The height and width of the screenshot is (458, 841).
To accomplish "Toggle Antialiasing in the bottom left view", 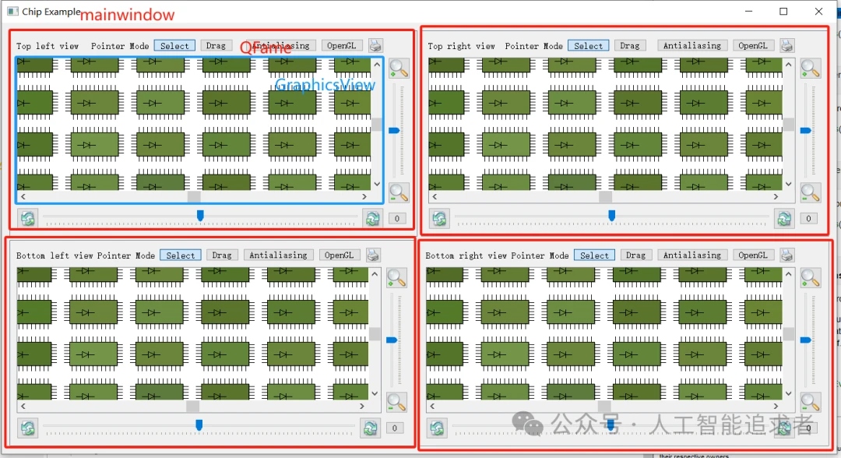I will click(x=278, y=255).
